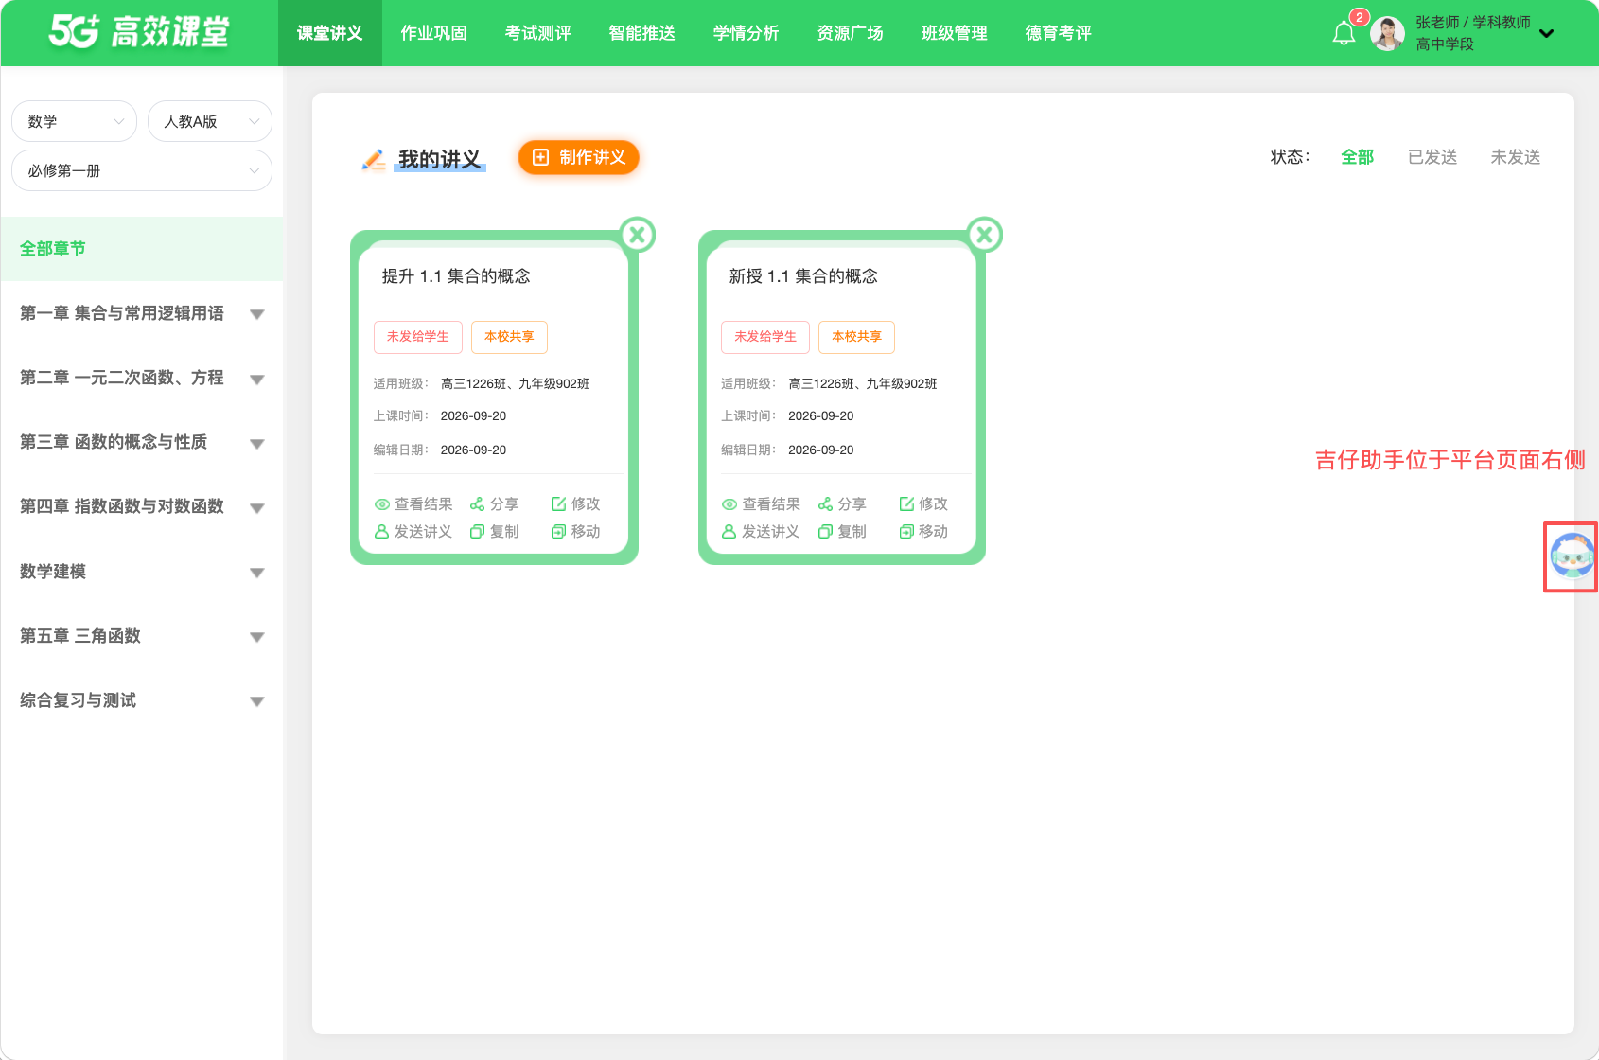Select 全部 status filter

click(x=1358, y=157)
